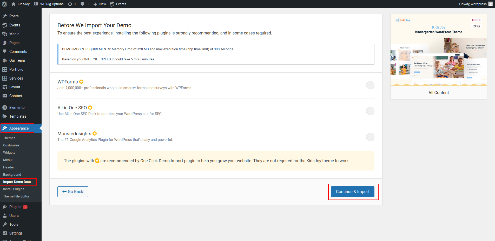Click the Appearance paintbrush icon

(x=5, y=128)
